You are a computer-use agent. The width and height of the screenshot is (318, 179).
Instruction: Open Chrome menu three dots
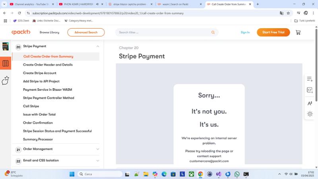pyautogui.click(x=313, y=13)
